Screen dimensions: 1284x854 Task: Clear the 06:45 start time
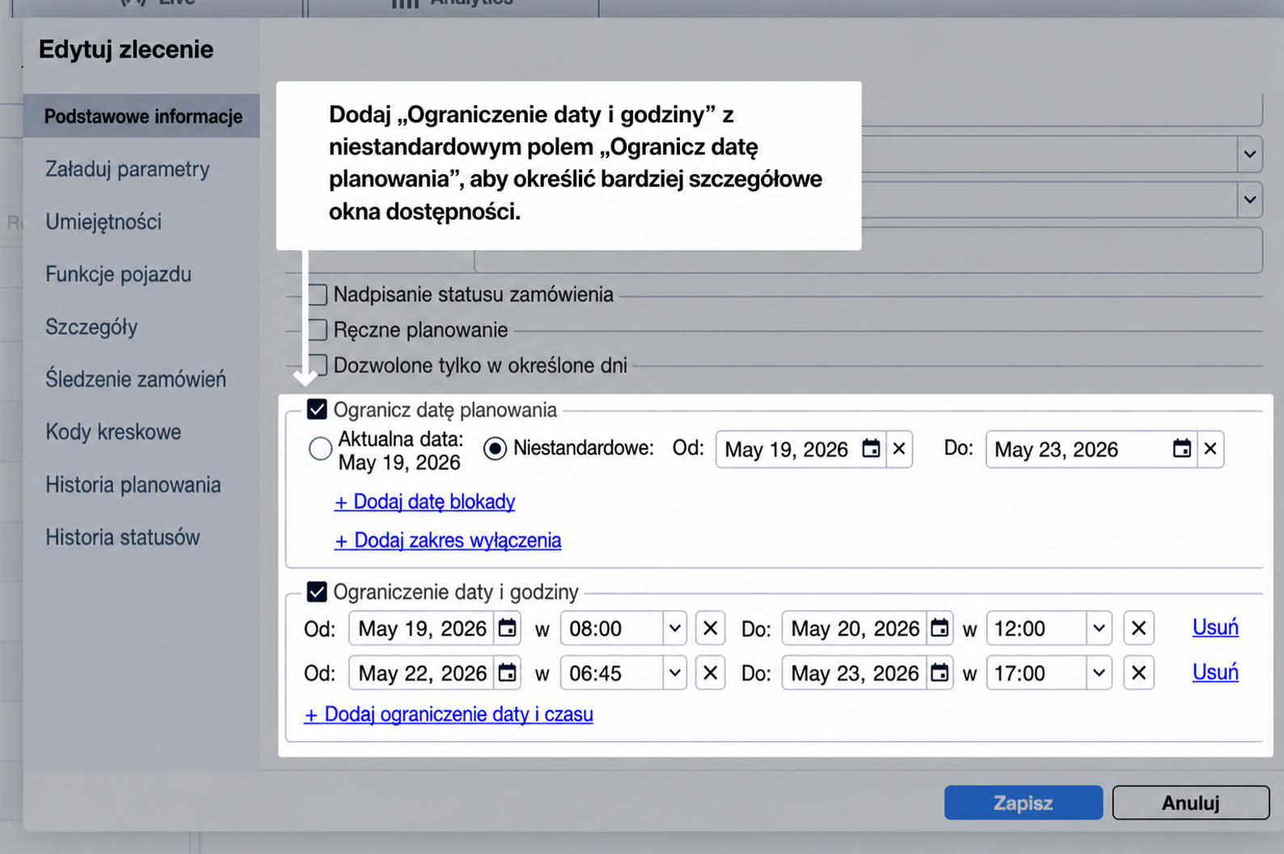tap(710, 673)
